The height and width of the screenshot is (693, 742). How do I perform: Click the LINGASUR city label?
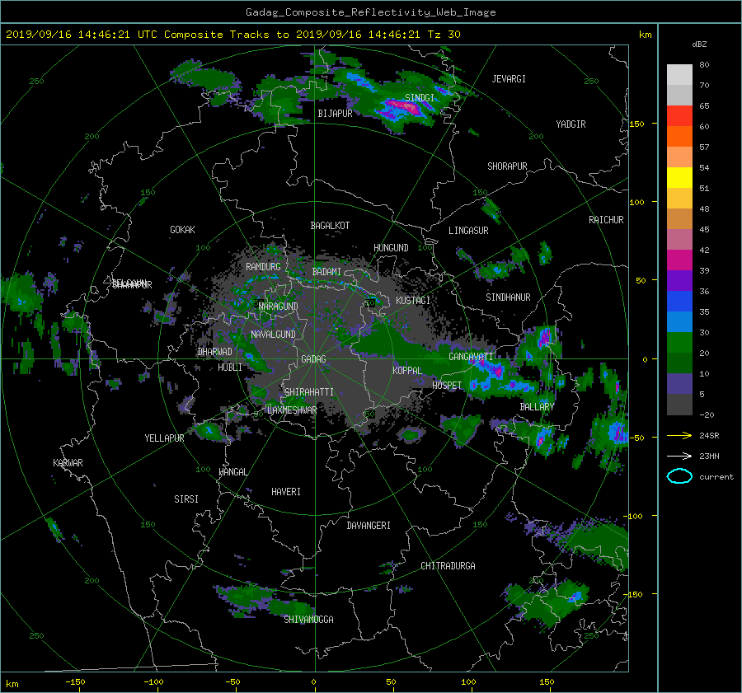pos(468,231)
